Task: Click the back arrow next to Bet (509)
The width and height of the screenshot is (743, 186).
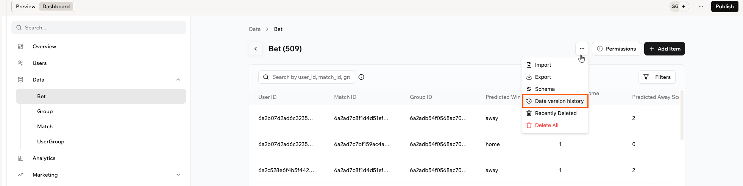Action: (x=256, y=49)
